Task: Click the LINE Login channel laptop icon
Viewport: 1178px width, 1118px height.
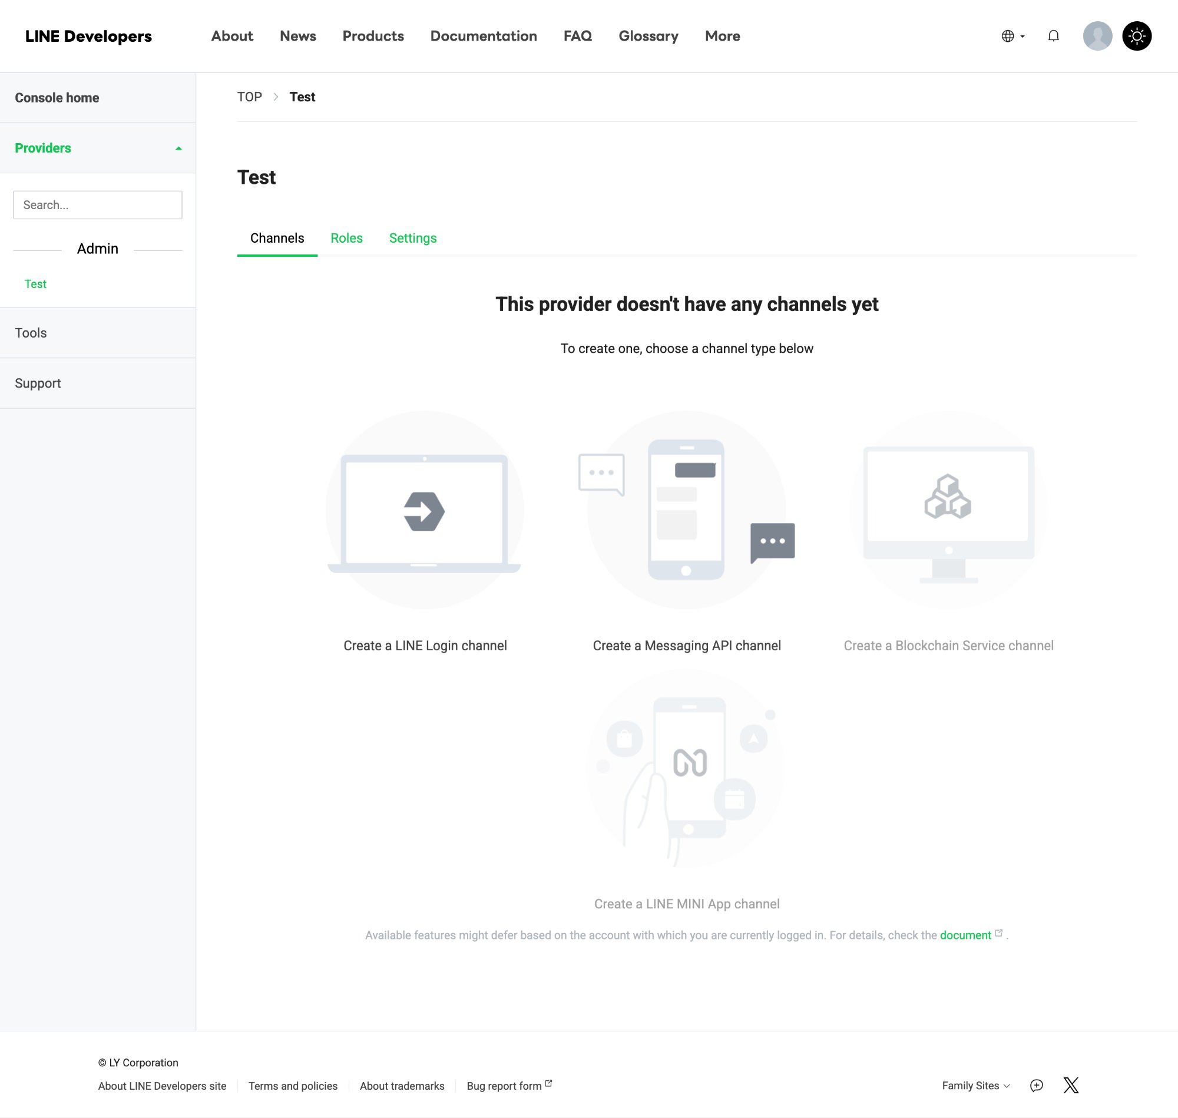Action: click(x=424, y=511)
